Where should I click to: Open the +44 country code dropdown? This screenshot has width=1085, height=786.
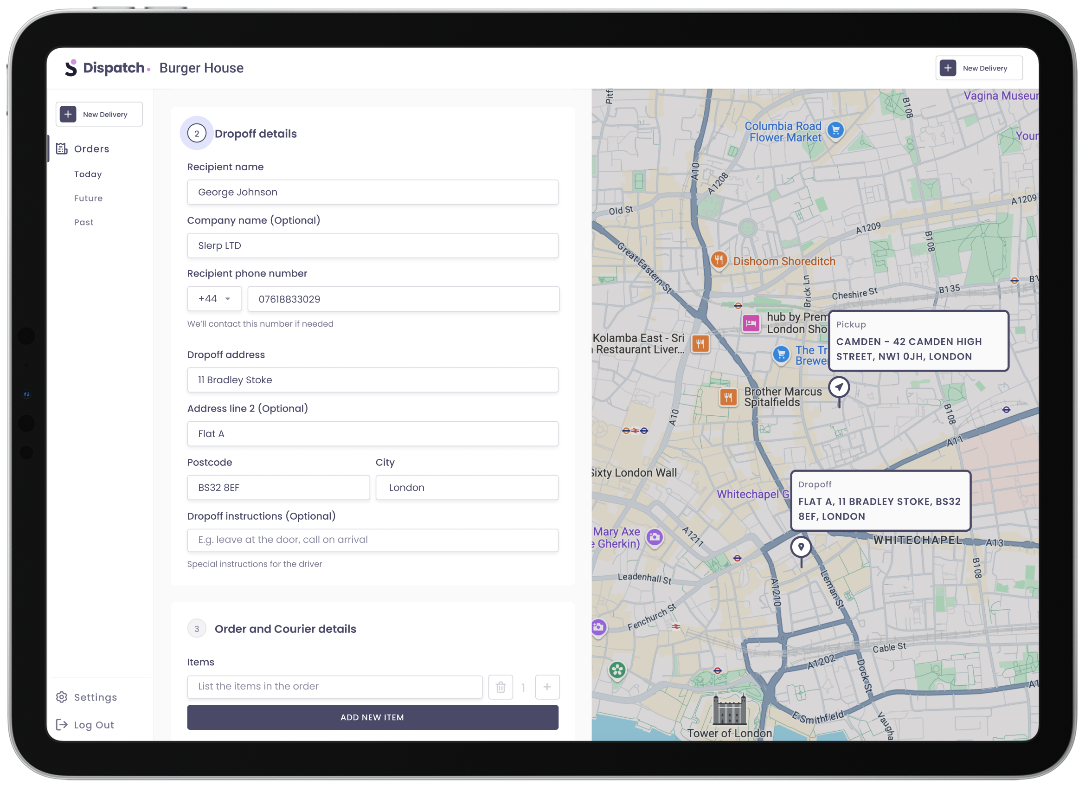point(214,298)
